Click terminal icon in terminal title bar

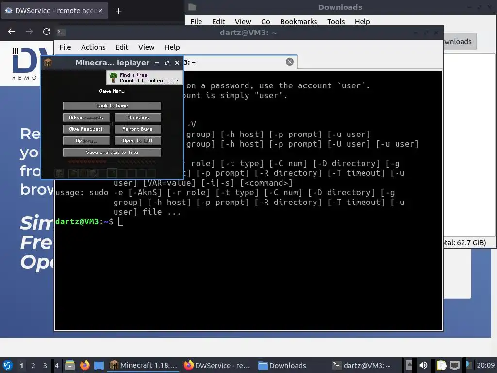[x=61, y=32]
